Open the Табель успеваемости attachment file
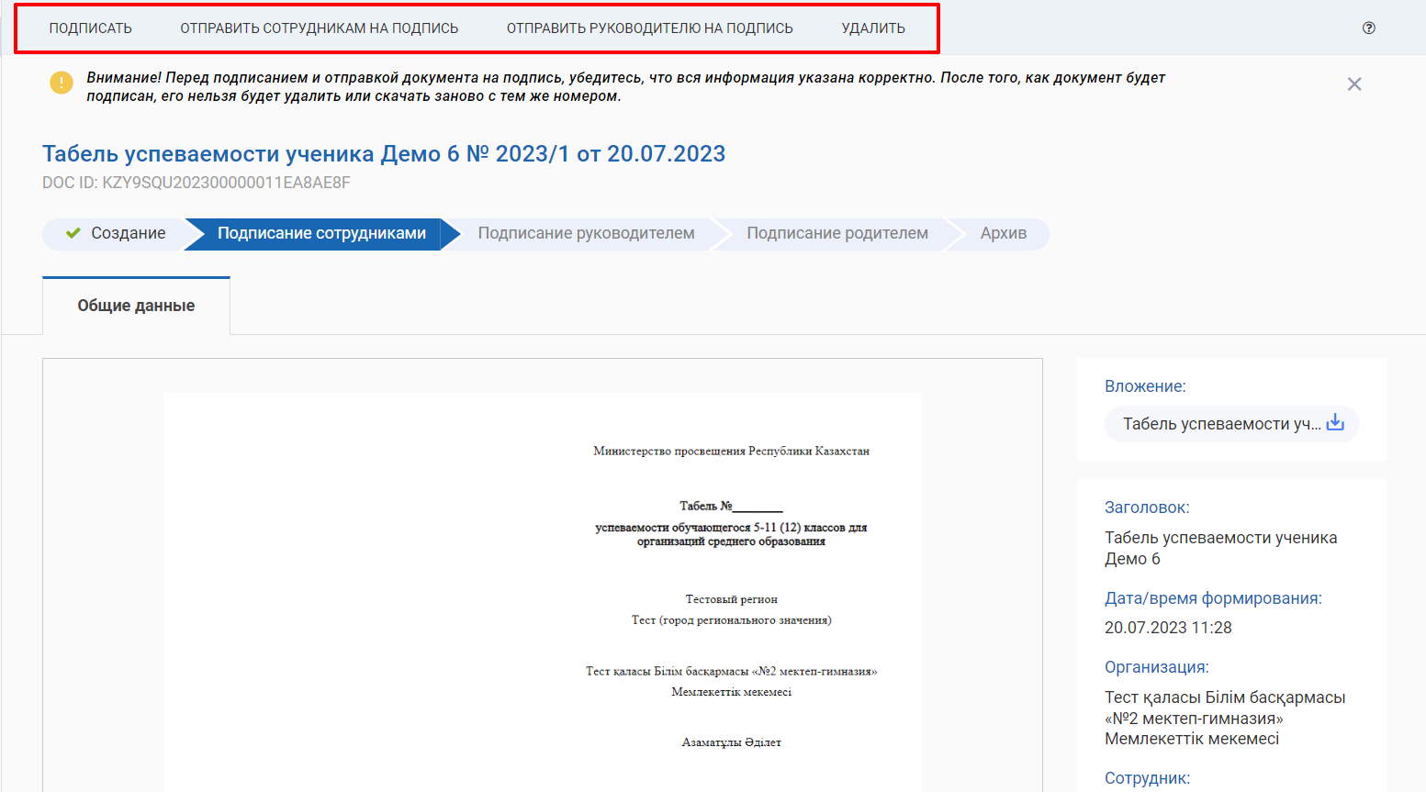Image resolution: width=1426 pixels, height=792 pixels. click(x=1220, y=424)
